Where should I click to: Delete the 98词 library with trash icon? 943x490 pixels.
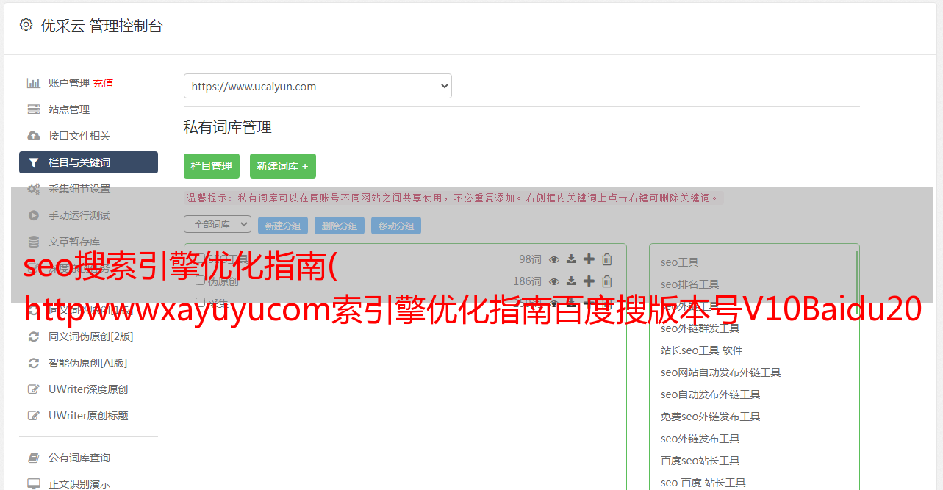point(607,259)
